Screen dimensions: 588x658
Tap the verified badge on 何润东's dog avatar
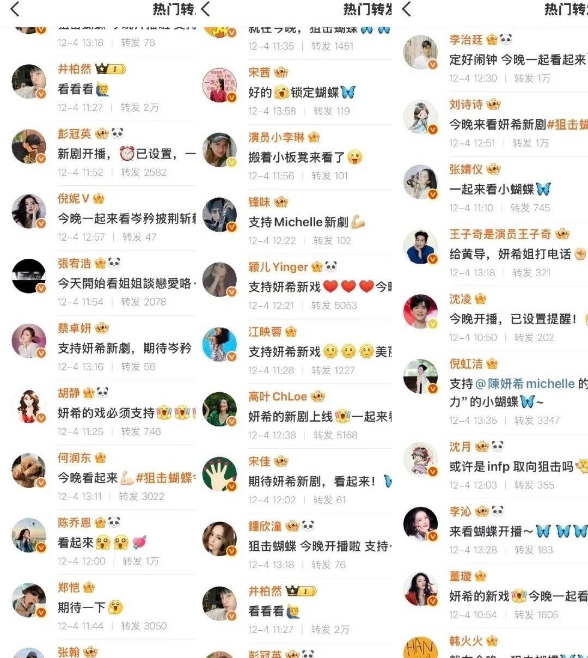[x=41, y=483]
